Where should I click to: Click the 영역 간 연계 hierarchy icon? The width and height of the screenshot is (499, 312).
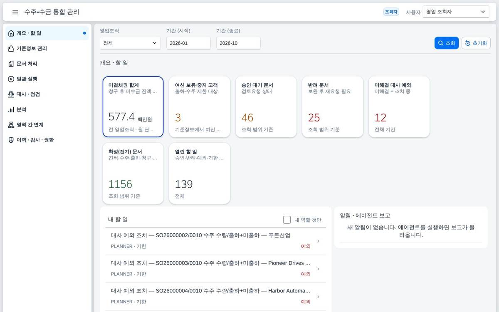11,125
